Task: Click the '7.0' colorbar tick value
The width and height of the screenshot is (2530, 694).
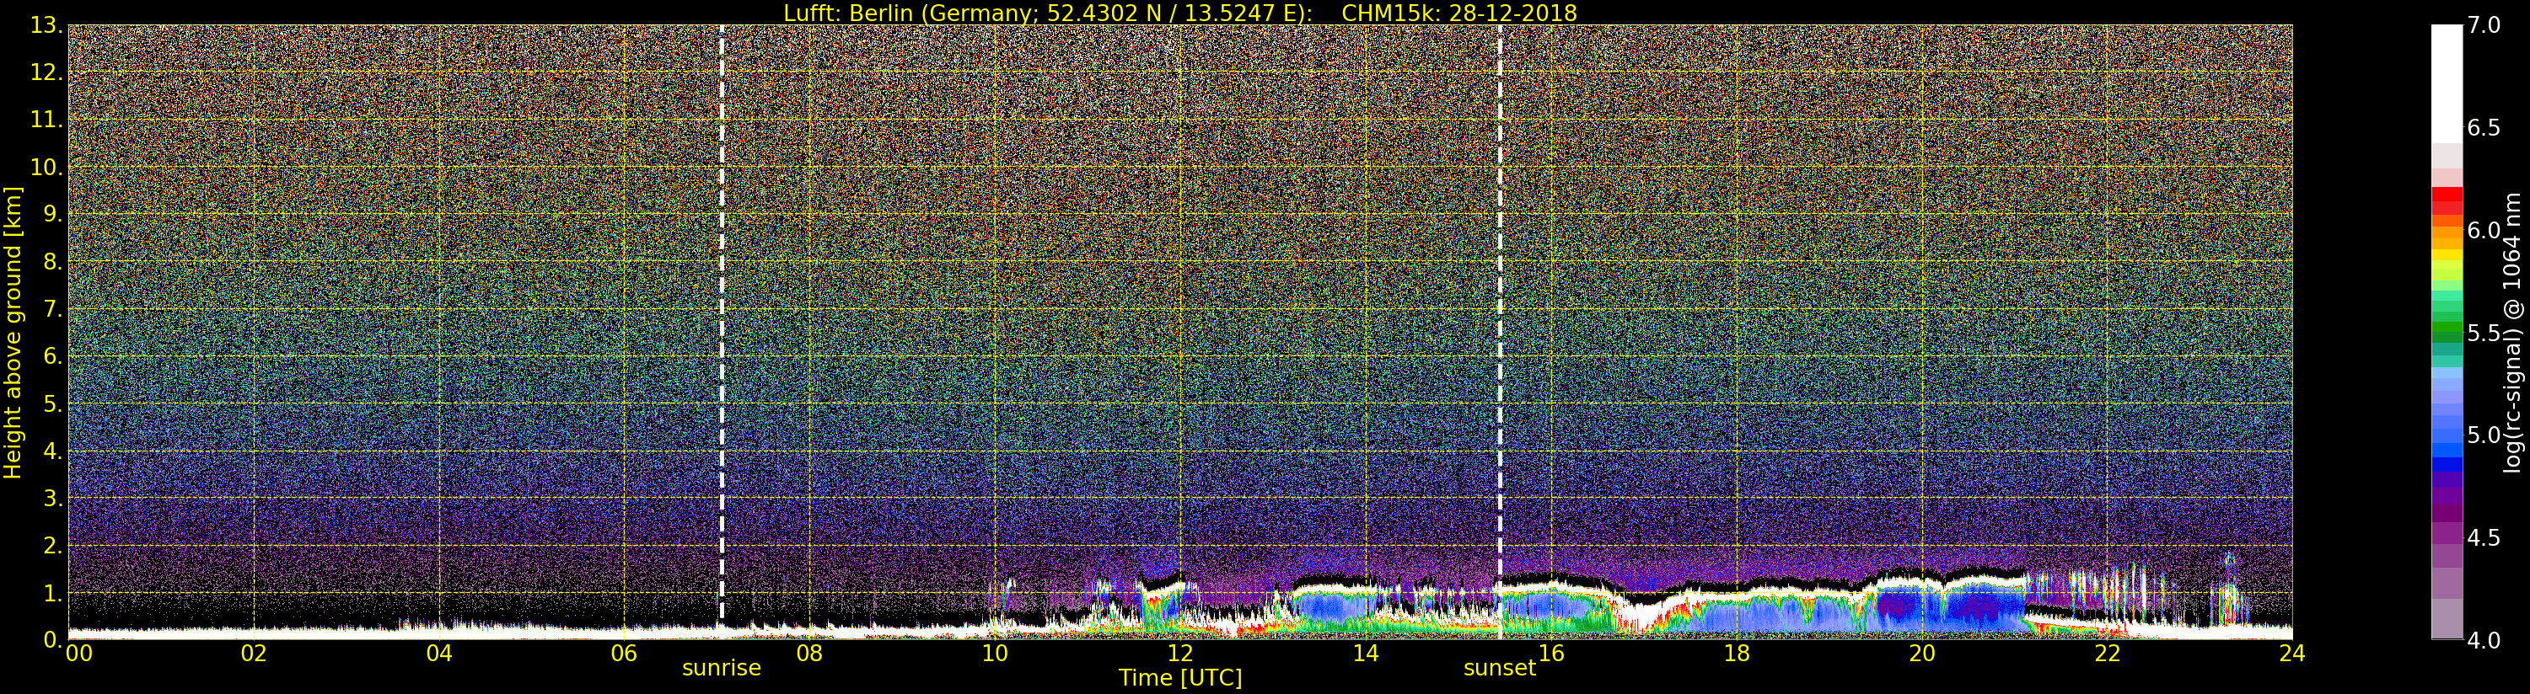Action: (2484, 25)
